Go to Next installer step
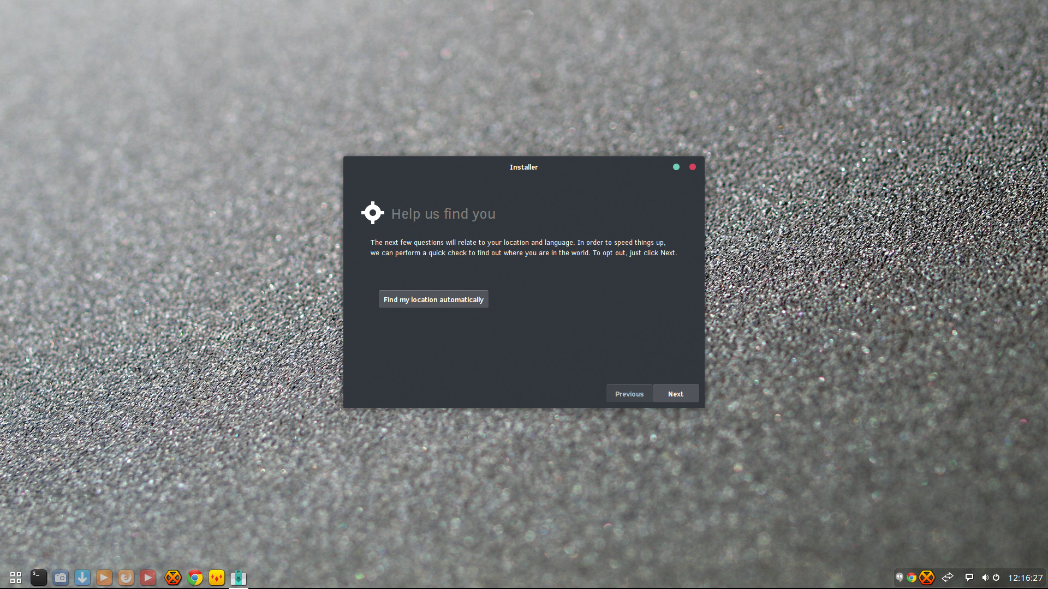1048x589 pixels. 676,394
